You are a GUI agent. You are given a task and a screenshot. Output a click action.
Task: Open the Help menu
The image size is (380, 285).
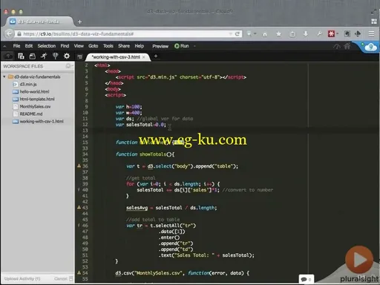140,46
